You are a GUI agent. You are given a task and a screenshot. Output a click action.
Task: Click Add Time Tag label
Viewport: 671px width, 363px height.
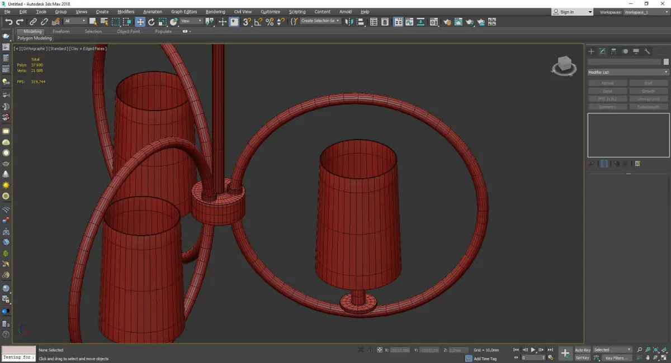(485, 359)
